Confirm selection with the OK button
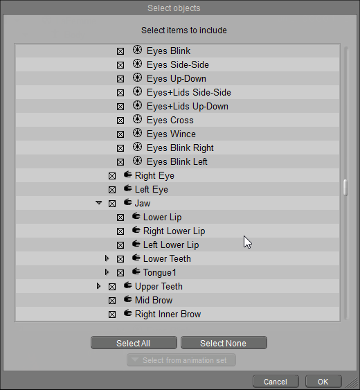360x390 pixels. pos(323,381)
